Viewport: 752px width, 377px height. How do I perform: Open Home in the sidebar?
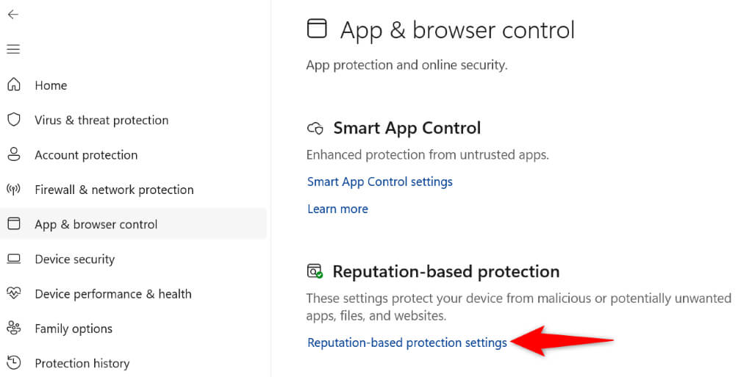(51, 85)
